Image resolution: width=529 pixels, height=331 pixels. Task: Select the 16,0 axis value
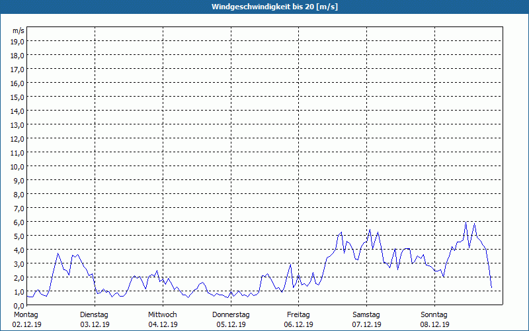(x=17, y=83)
